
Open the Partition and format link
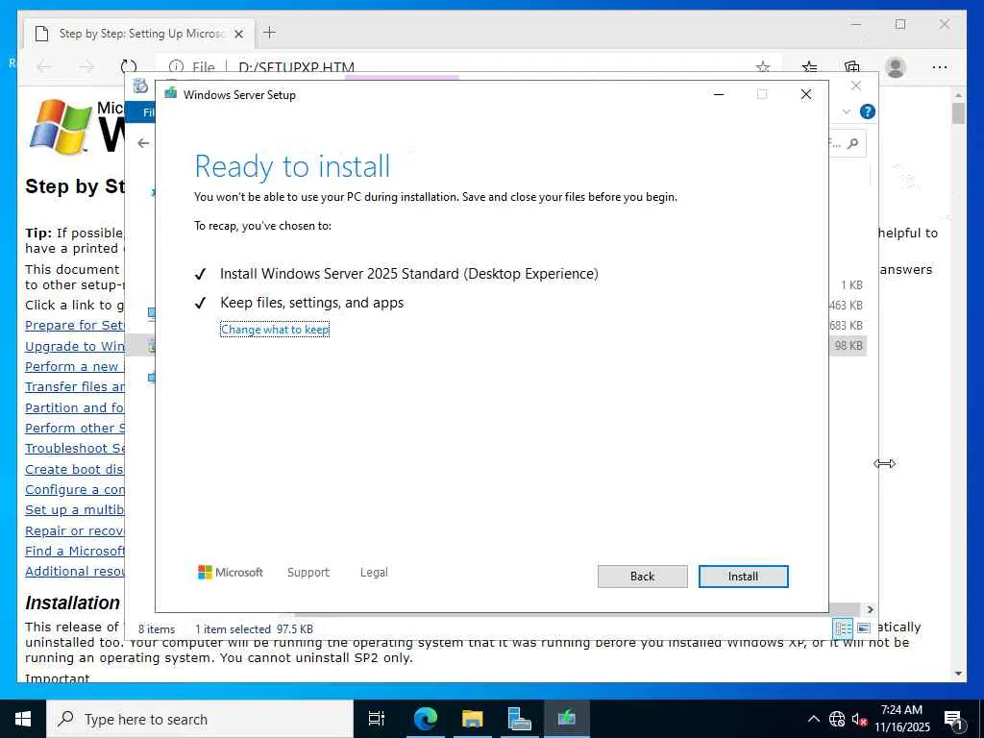[x=75, y=407]
